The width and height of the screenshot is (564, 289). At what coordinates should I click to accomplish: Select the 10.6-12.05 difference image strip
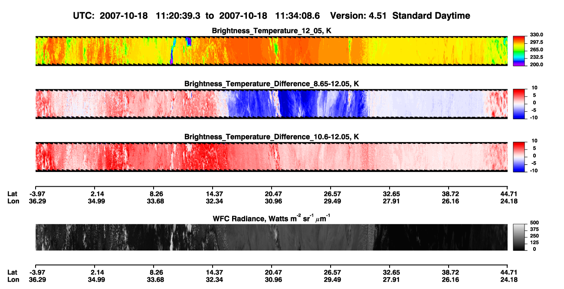point(272,156)
